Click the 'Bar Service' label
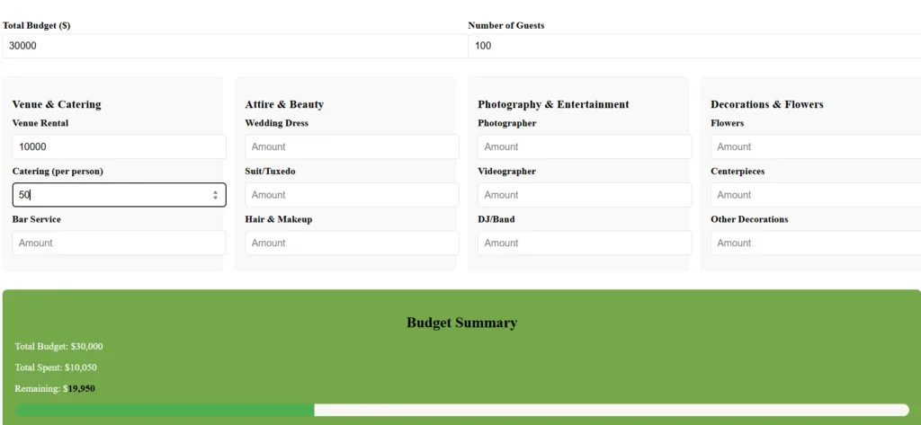 pos(36,219)
